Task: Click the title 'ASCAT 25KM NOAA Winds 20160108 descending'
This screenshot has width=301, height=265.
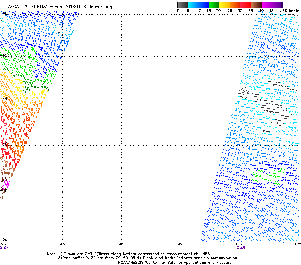Action: point(60,7)
